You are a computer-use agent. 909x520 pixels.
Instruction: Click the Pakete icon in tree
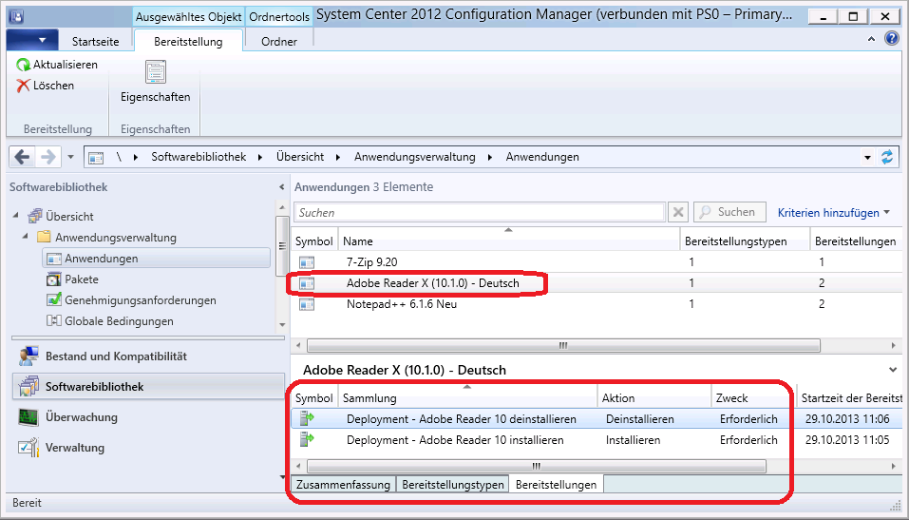54,279
